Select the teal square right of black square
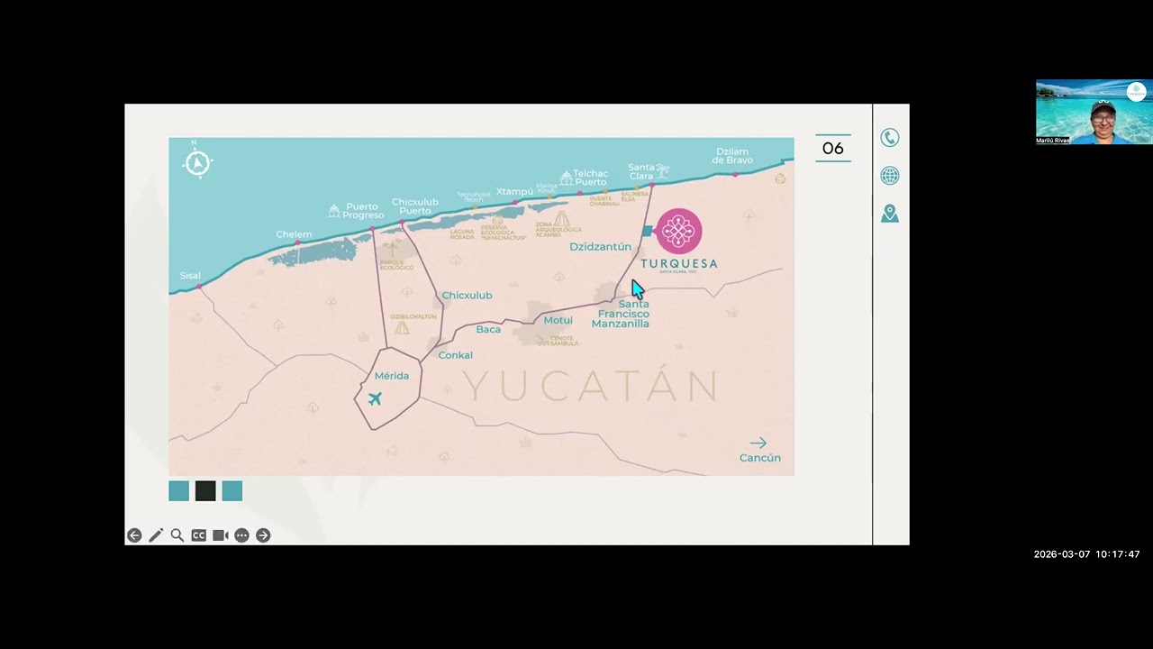The width and height of the screenshot is (1153, 649). coord(232,491)
